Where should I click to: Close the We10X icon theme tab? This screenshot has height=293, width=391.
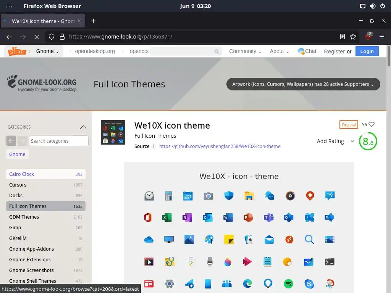point(79,21)
